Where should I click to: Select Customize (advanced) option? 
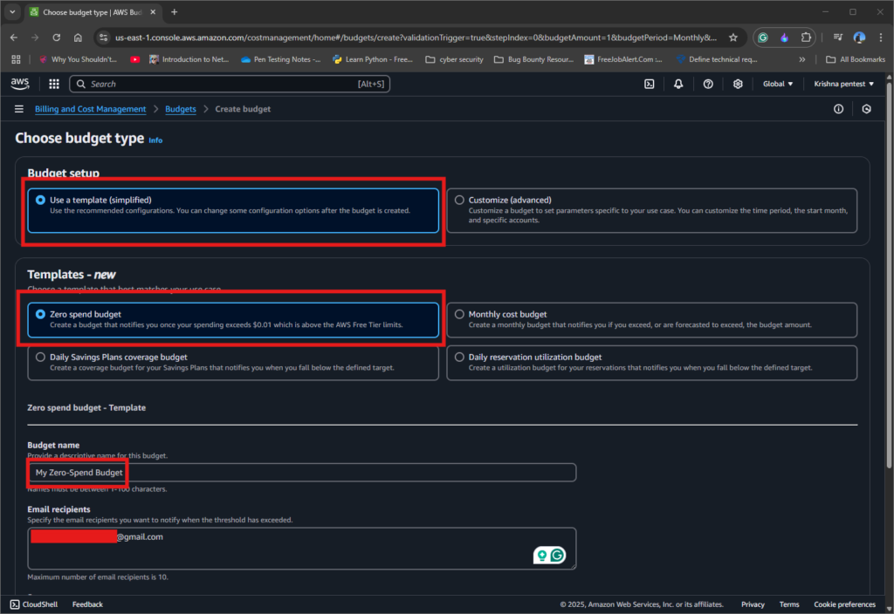[x=651, y=210]
